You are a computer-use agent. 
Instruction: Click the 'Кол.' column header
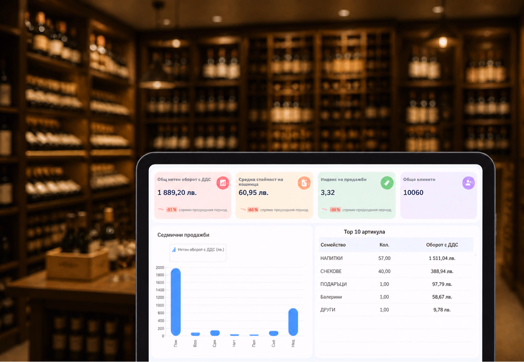pos(384,245)
